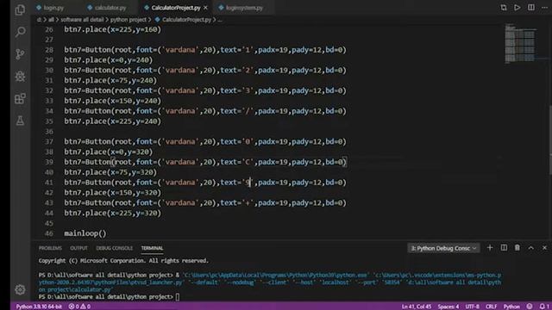
Task: Click the code minimap overview
Action: tap(520, 44)
